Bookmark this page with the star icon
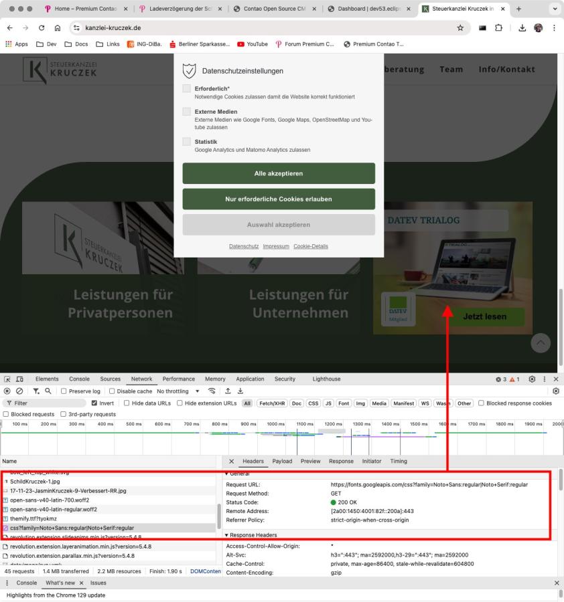 tap(460, 27)
